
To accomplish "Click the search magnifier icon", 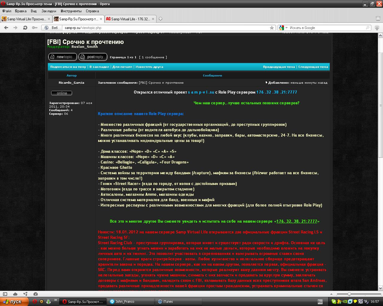I will coord(368,28).
